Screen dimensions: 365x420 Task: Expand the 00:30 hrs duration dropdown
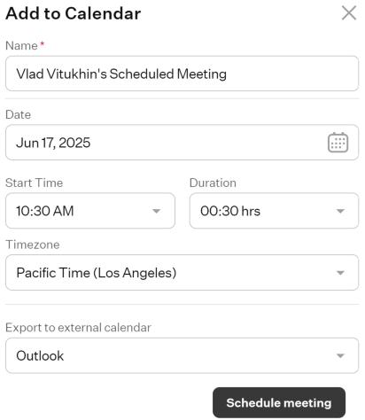(274, 211)
